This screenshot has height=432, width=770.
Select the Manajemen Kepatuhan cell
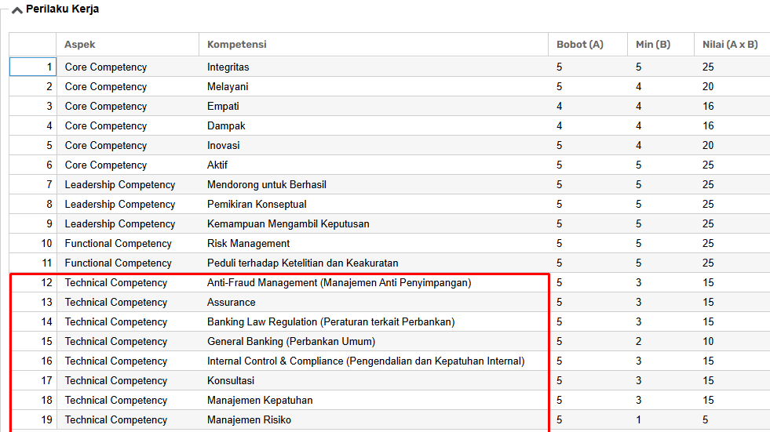373,400
